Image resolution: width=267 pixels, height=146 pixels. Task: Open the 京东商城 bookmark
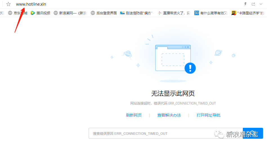(18, 13)
